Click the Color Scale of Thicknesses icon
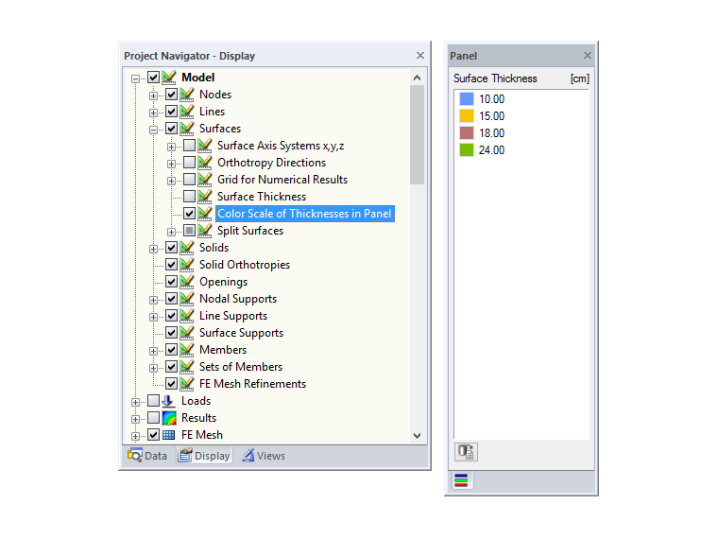The image size is (718, 539). point(205,213)
